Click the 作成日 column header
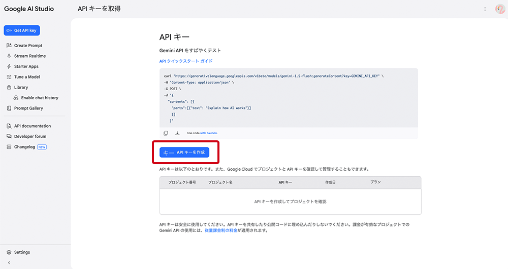 click(331, 182)
